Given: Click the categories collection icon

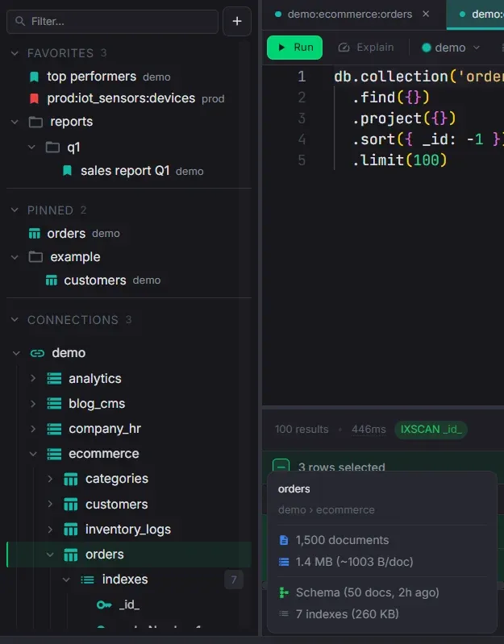Looking at the screenshot, I should (71, 479).
